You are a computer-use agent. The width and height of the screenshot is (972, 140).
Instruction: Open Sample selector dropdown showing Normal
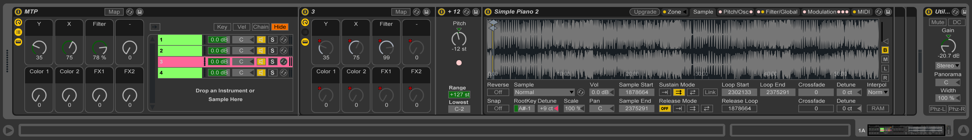tap(544, 93)
